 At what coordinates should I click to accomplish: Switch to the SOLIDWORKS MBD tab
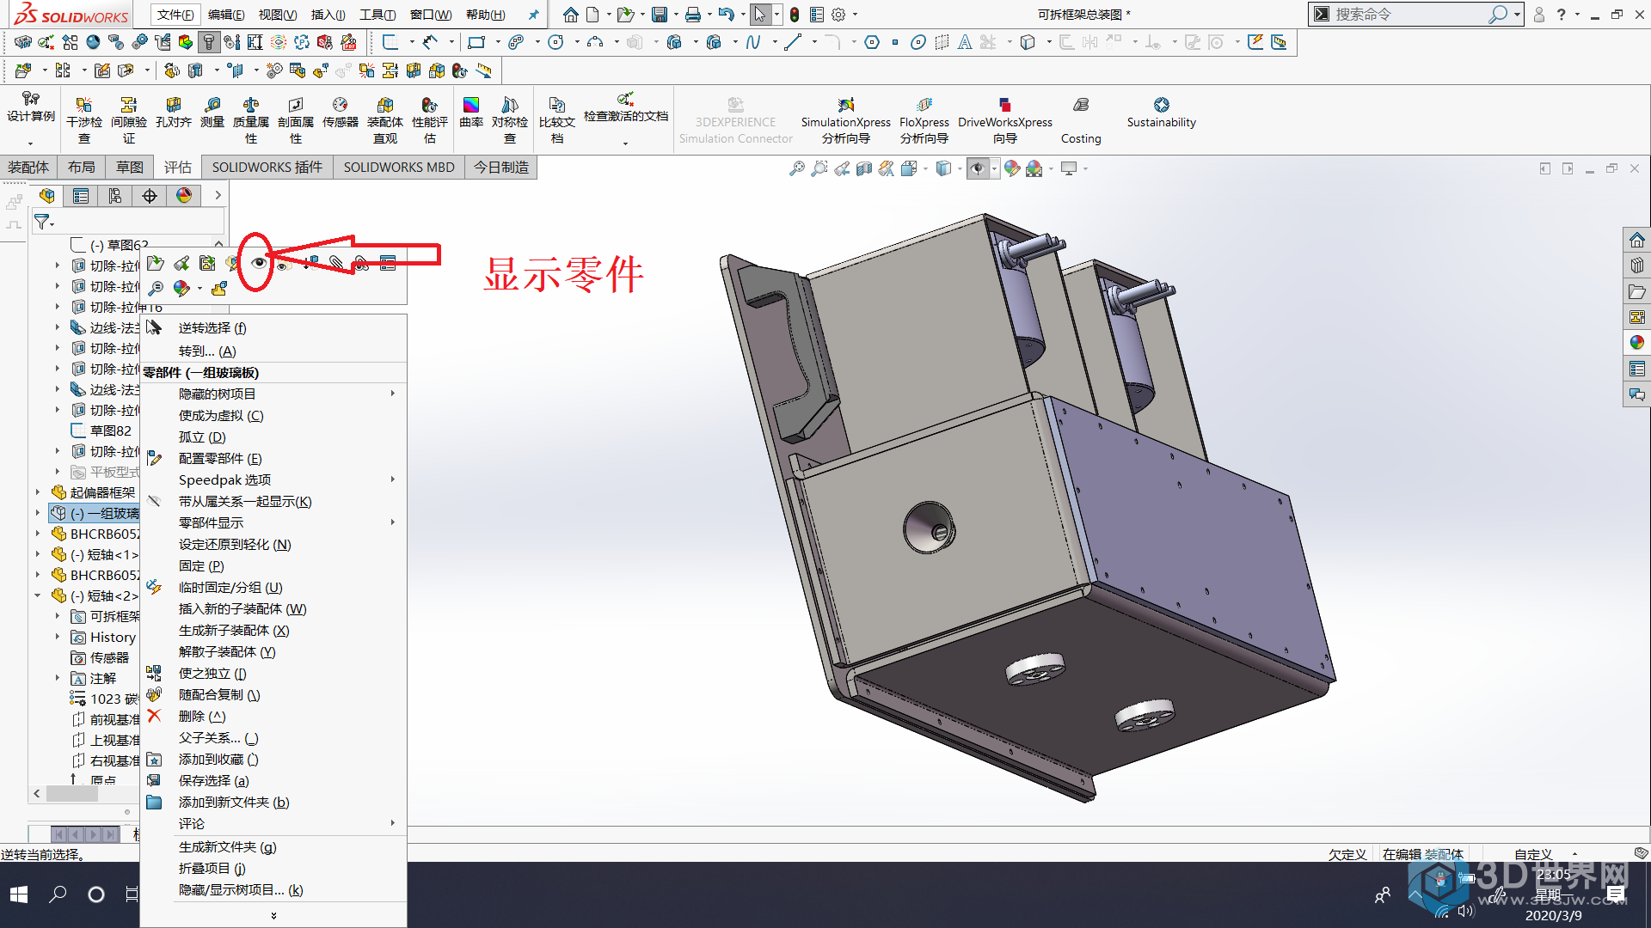point(399,168)
